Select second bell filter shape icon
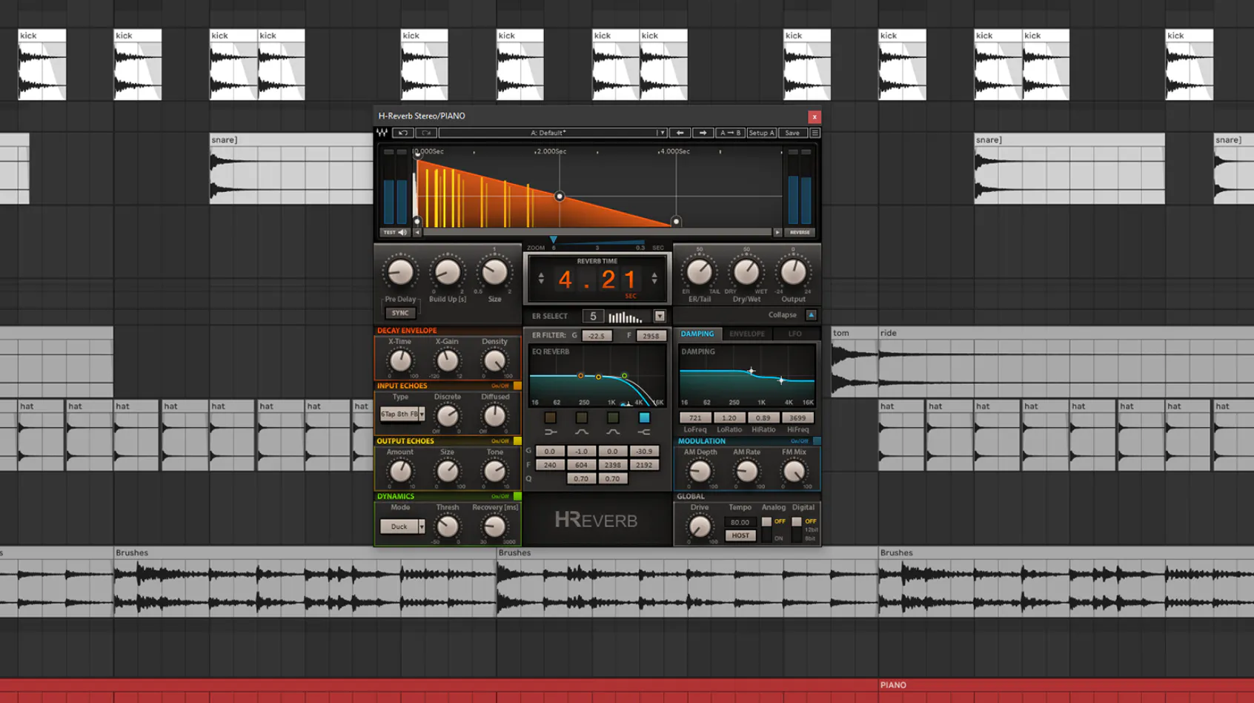Screen dimensions: 1254x703 click(x=613, y=432)
